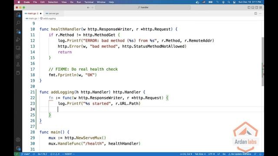
Task: Open the feedback icon in status bar
Action: (255, 154)
